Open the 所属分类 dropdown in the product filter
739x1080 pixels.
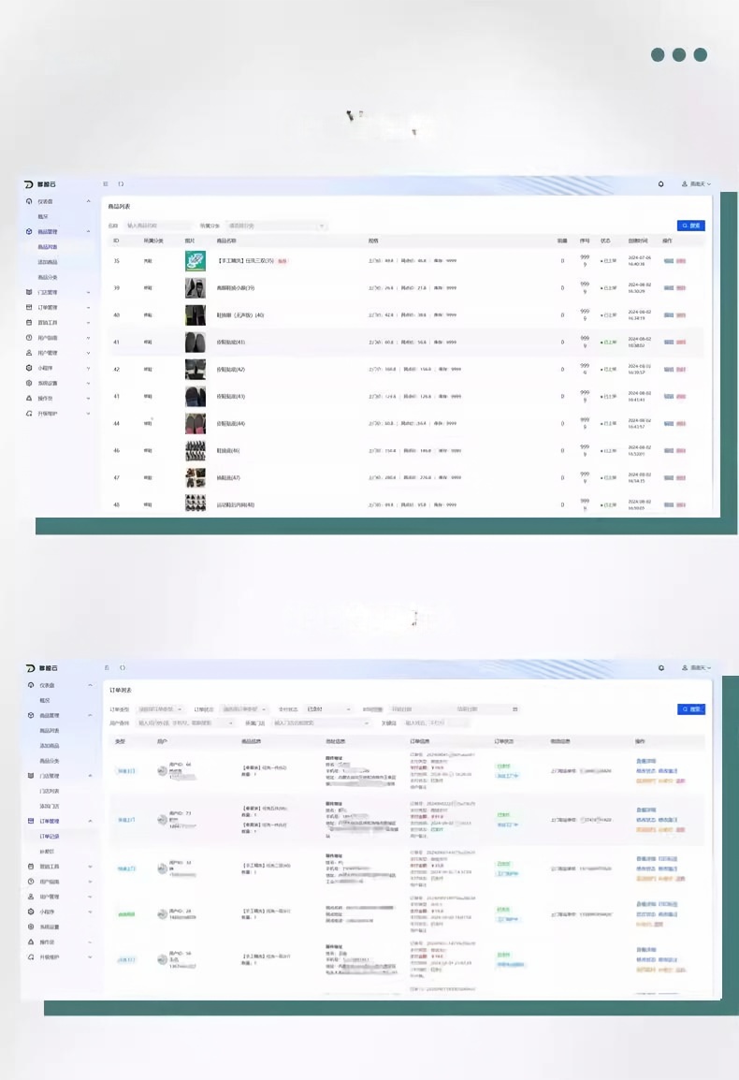[x=276, y=226]
